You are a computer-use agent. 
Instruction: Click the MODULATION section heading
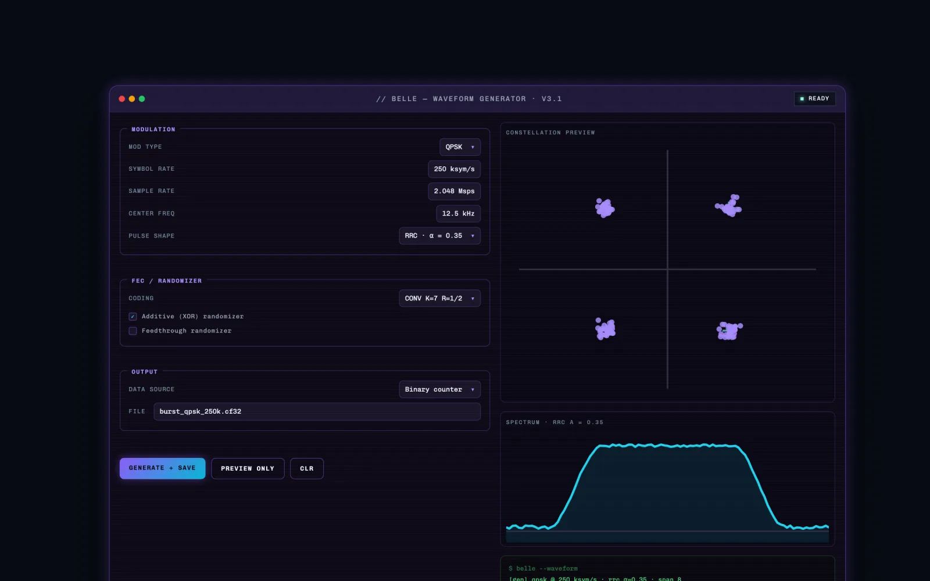click(153, 130)
